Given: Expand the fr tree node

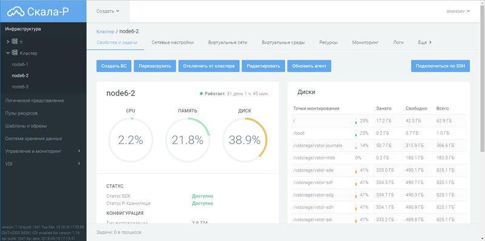Looking at the screenshot, I should pos(8,41).
